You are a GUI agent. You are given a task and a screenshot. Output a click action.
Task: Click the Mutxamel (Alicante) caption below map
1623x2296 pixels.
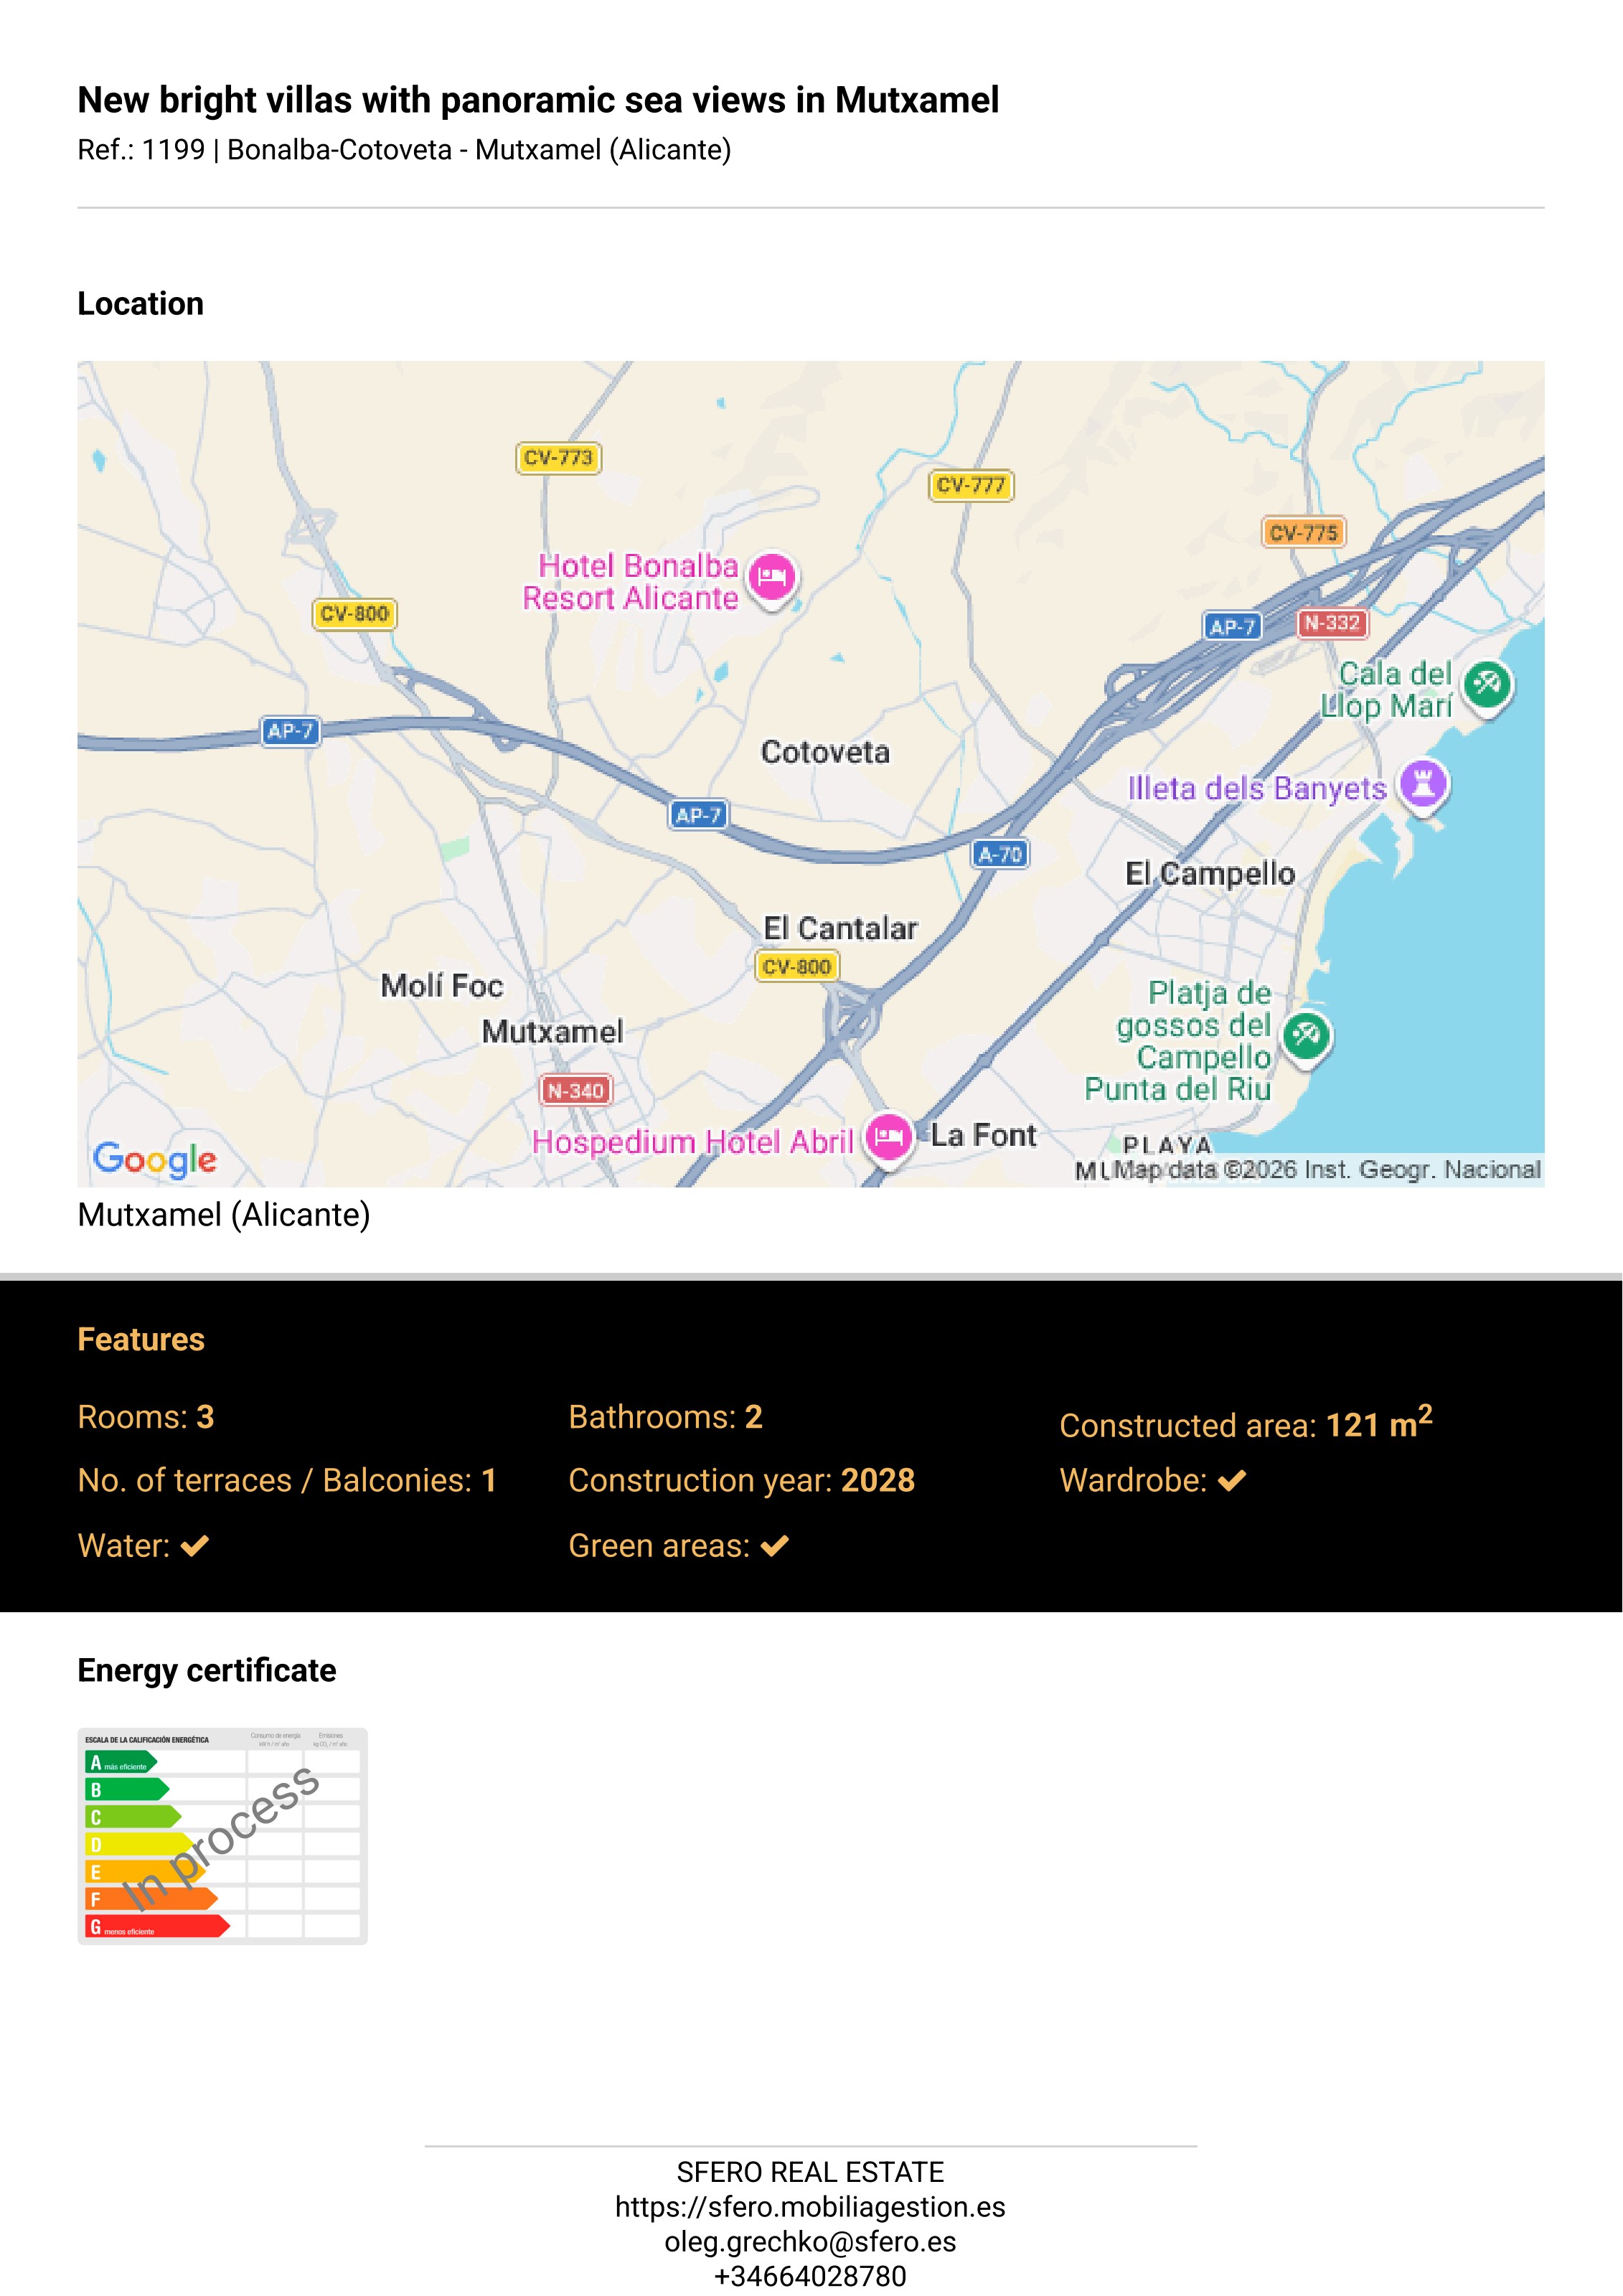[x=224, y=1215]
